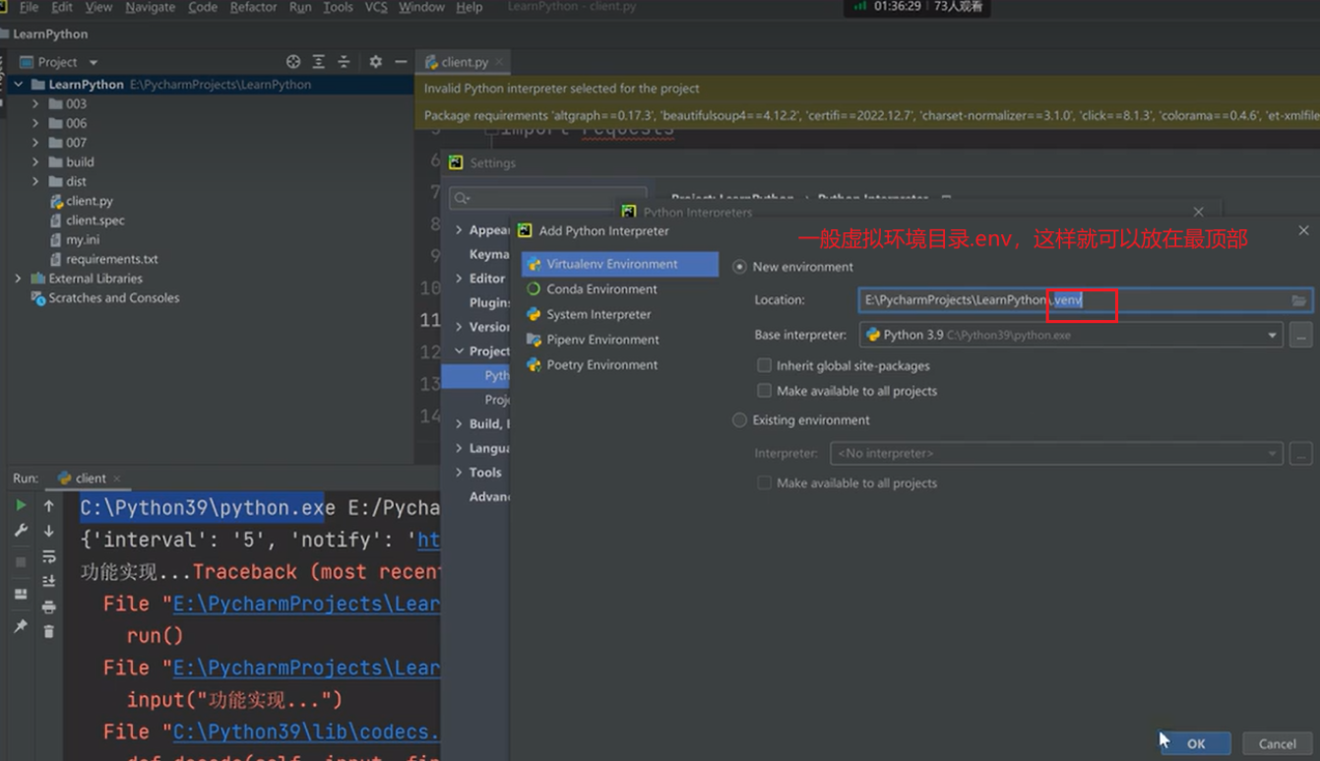
Task: Select client.spec file
Action: coord(94,221)
